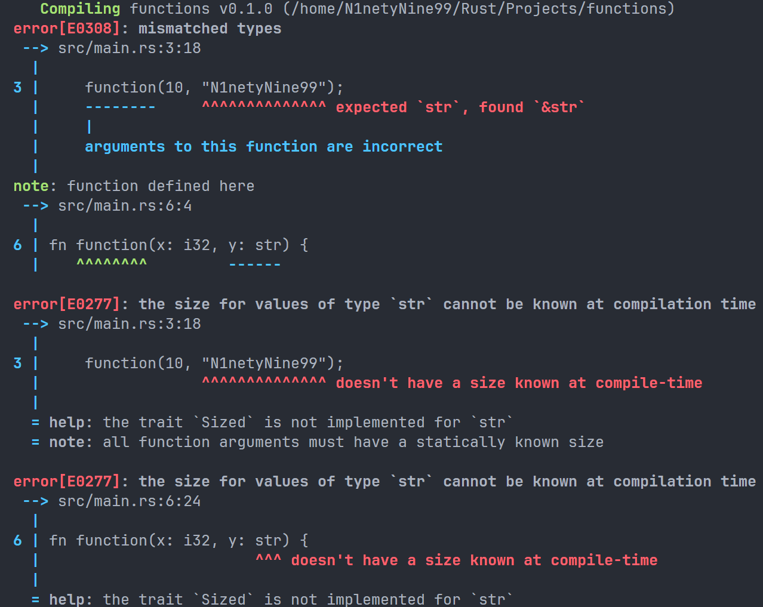Viewport: 763px width, 607px height.
Task: Click the three red carets under "str"
Action: [269, 560]
